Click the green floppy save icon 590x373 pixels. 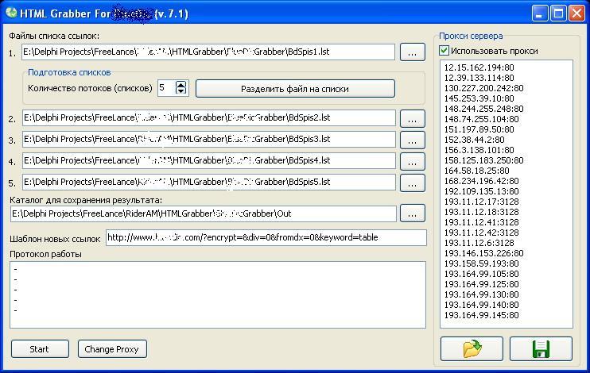pyautogui.click(x=541, y=348)
